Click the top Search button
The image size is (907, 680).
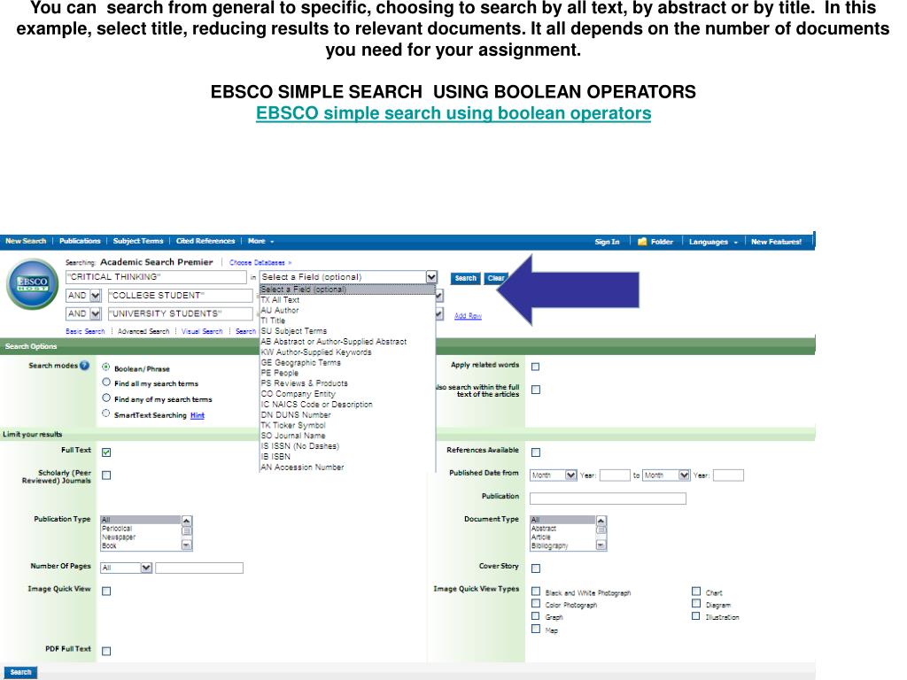pyautogui.click(x=465, y=278)
